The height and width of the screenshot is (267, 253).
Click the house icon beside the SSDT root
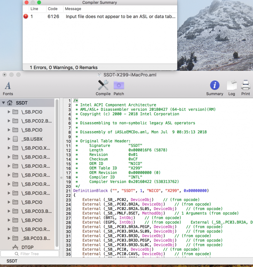coord(10,103)
